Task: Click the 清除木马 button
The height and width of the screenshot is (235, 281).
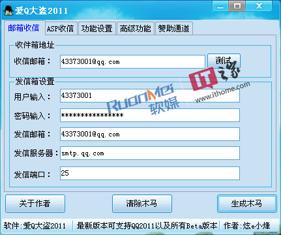Action: pyautogui.click(x=142, y=204)
